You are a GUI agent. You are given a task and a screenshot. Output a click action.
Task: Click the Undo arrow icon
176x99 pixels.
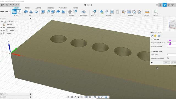coord(11,5)
